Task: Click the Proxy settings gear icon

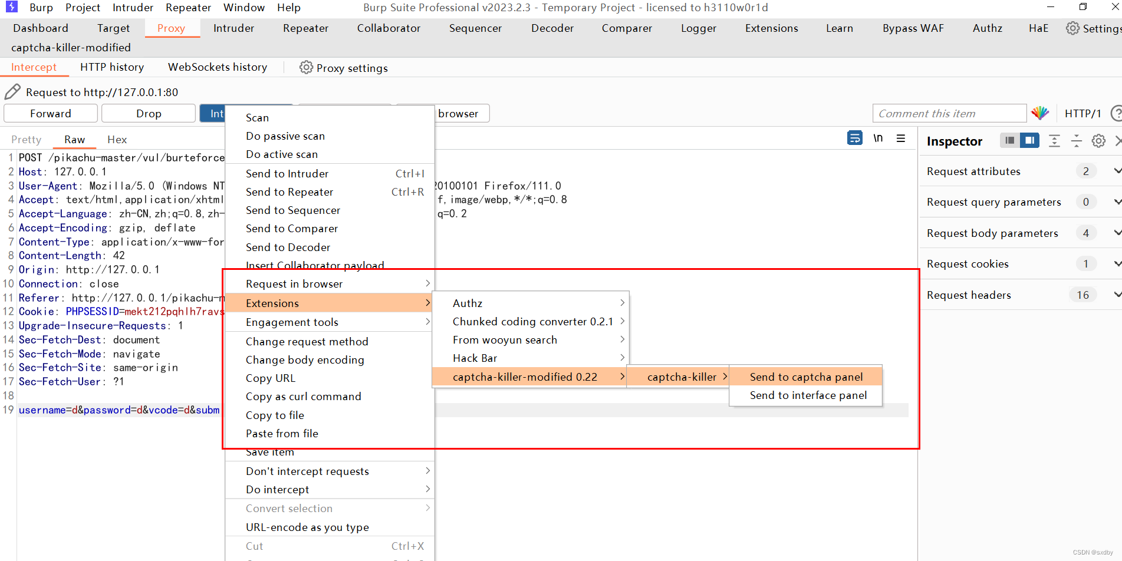Action: (306, 67)
